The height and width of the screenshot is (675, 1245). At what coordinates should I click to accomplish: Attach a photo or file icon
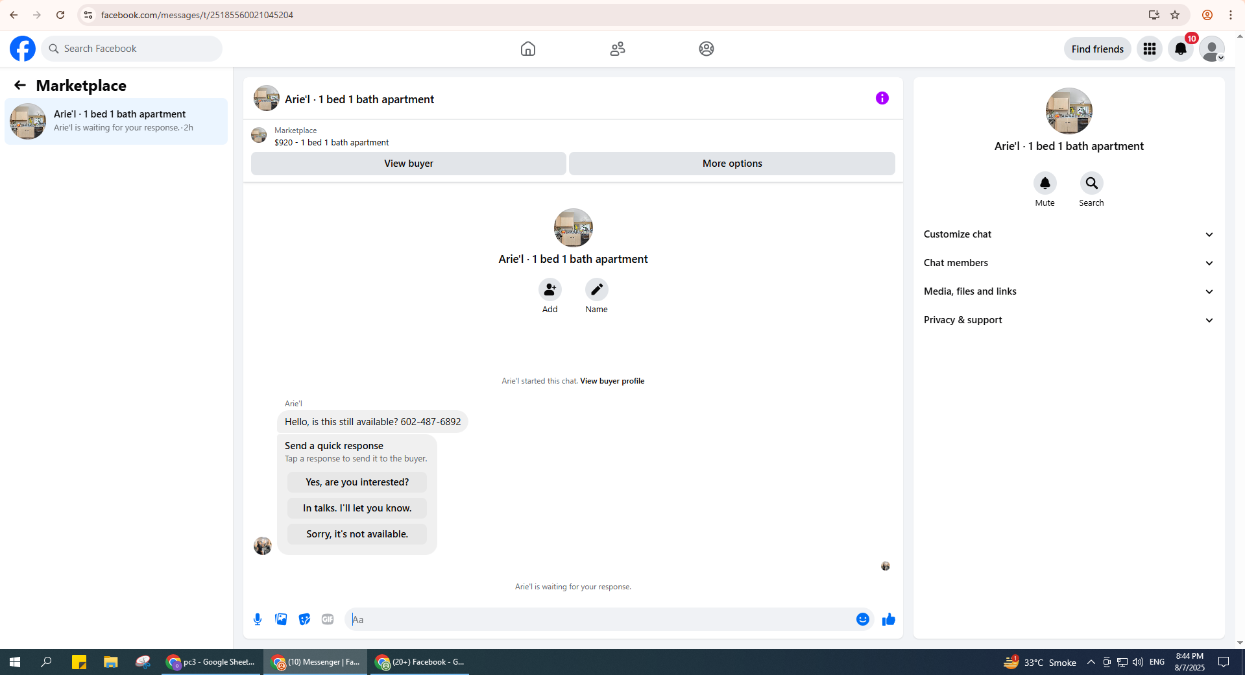coord(281,619)
